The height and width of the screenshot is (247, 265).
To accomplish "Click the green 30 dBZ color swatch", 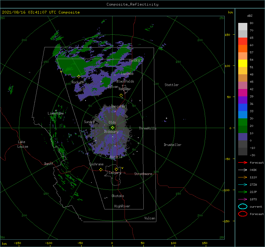I will tap(243, 122).
